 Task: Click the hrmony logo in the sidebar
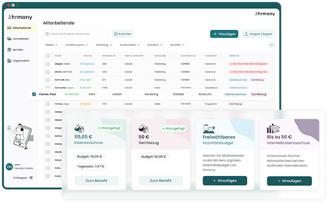pyautogui.click(x=20, y=17)
